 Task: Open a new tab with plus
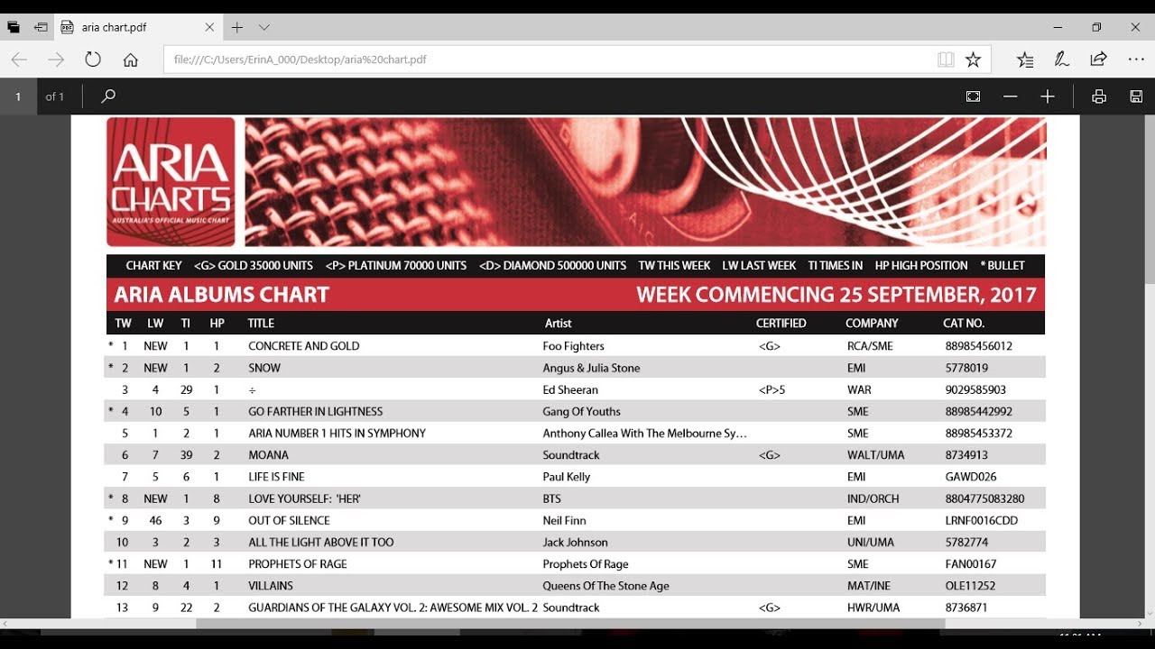click(x=237, y=27)
